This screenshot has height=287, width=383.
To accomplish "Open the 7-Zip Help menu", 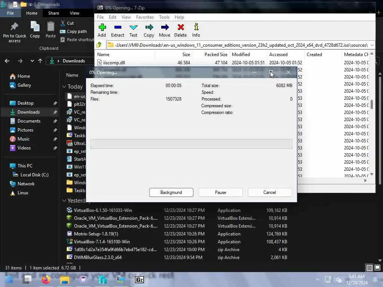I will pos(179,17).
